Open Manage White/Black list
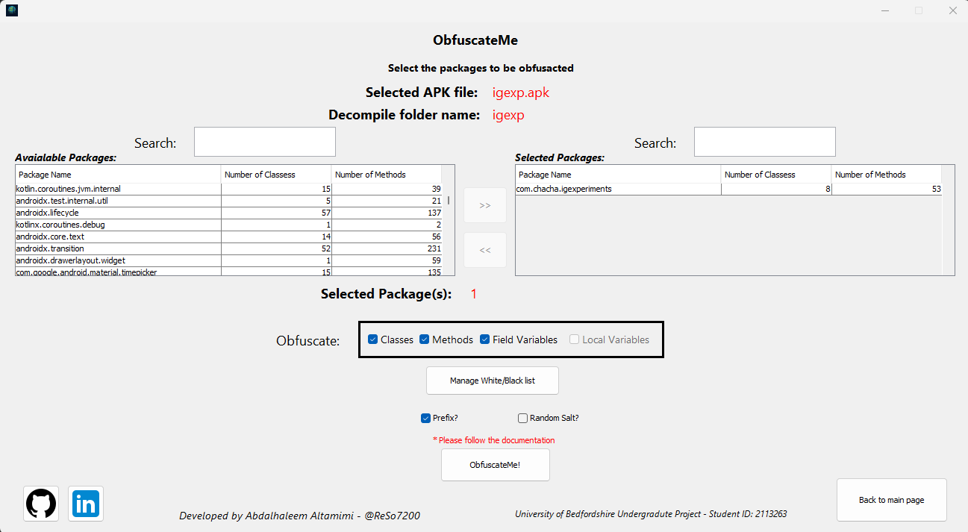The image size is (968, 532). [x=492, y=381]
